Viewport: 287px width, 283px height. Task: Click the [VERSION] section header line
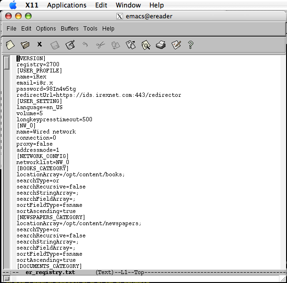[31, 58]
